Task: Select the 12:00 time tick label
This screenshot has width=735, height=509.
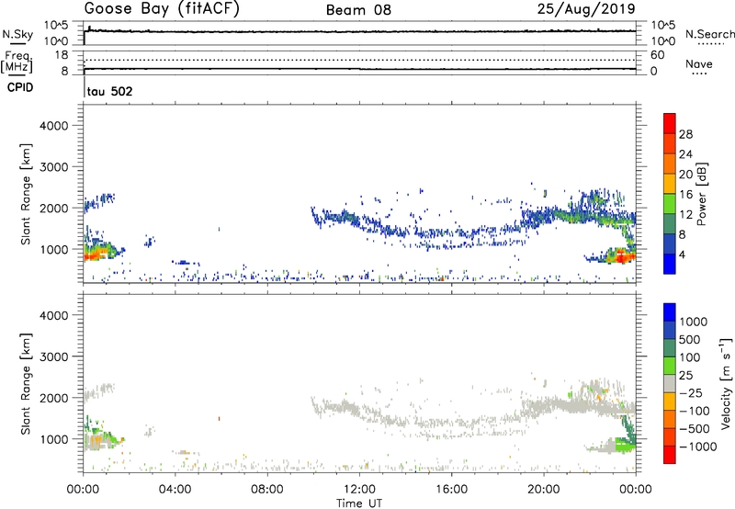Action: (359, 490)
